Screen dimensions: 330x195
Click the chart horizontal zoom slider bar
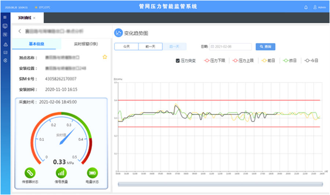point(220,184)
